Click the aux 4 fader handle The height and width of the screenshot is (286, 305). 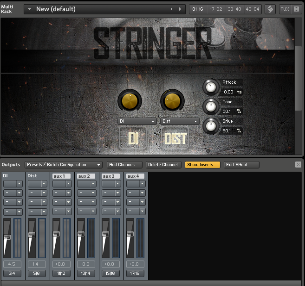130,234
